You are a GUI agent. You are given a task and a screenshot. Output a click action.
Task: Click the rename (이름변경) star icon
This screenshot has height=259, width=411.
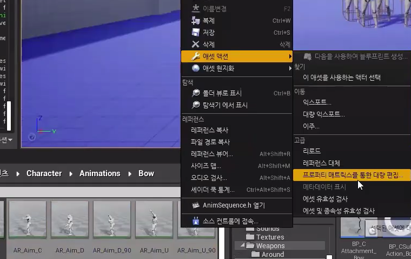tap(196, 9)
